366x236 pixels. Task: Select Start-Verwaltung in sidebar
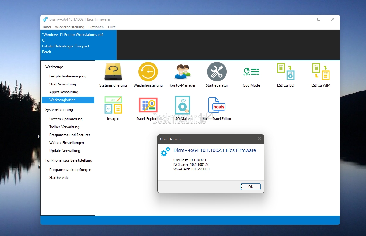pyautogui.click(x=68, y=84)
